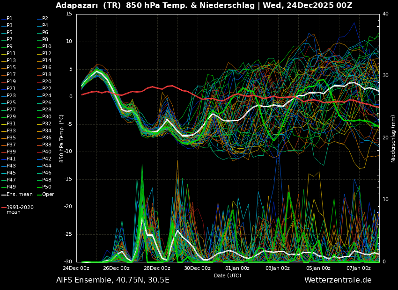
Task: Select the P2 legend entry
Action: point(43,19)
